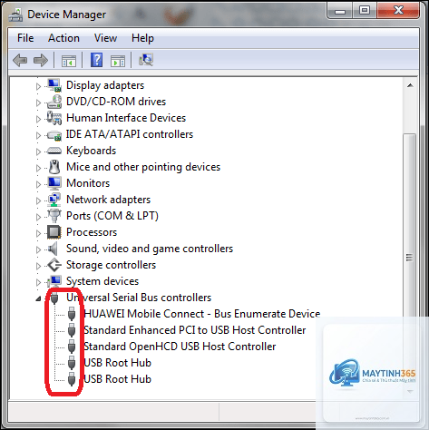Click the forward arrow toolbar icon
The image size is (429, 430).
click(41, 60)
